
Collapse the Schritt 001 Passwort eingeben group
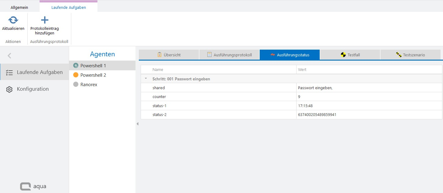[x=146, y=79]
